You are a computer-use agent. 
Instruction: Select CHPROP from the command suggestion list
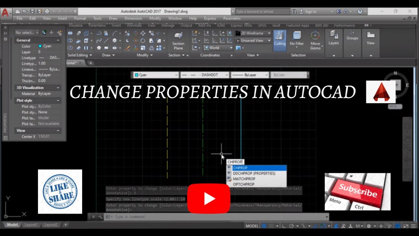257,168
